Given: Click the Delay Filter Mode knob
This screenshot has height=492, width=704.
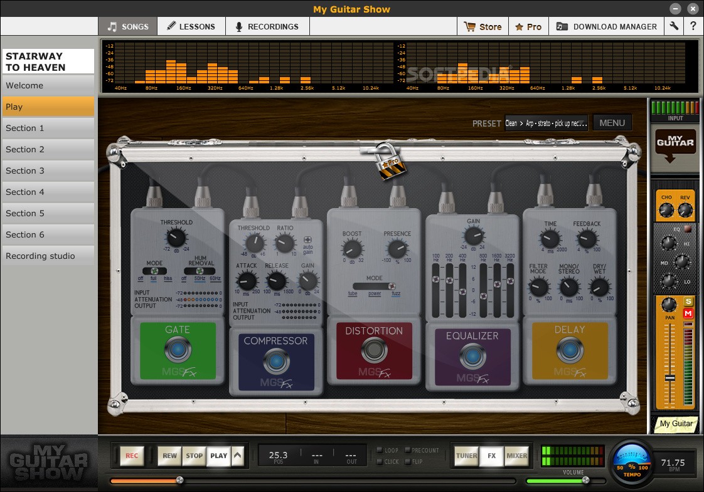Looking at the screenshot, I should point(538,287).
